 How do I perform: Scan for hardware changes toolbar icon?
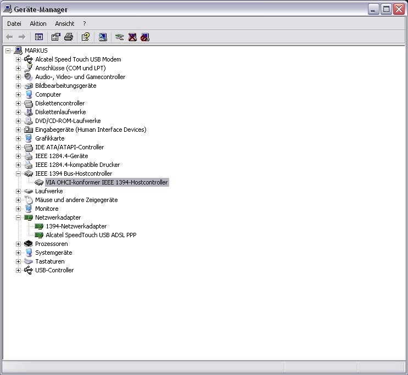tap(103, 37)
